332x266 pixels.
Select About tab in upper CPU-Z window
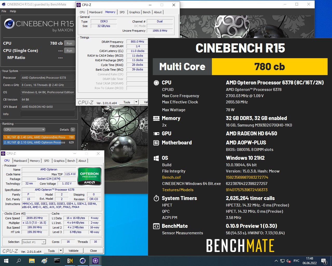(158, 12)
